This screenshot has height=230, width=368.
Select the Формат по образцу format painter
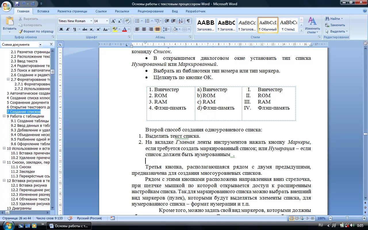36,31
